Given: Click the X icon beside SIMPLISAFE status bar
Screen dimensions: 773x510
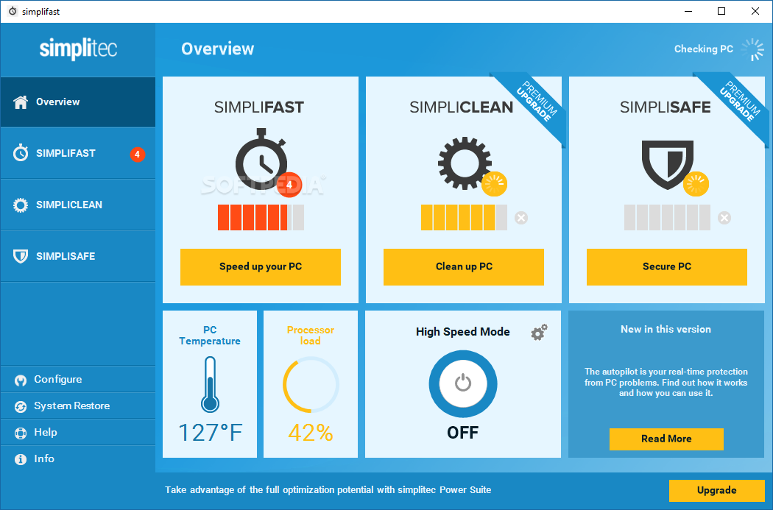Looking at the screenshot, I should [724, 218].
